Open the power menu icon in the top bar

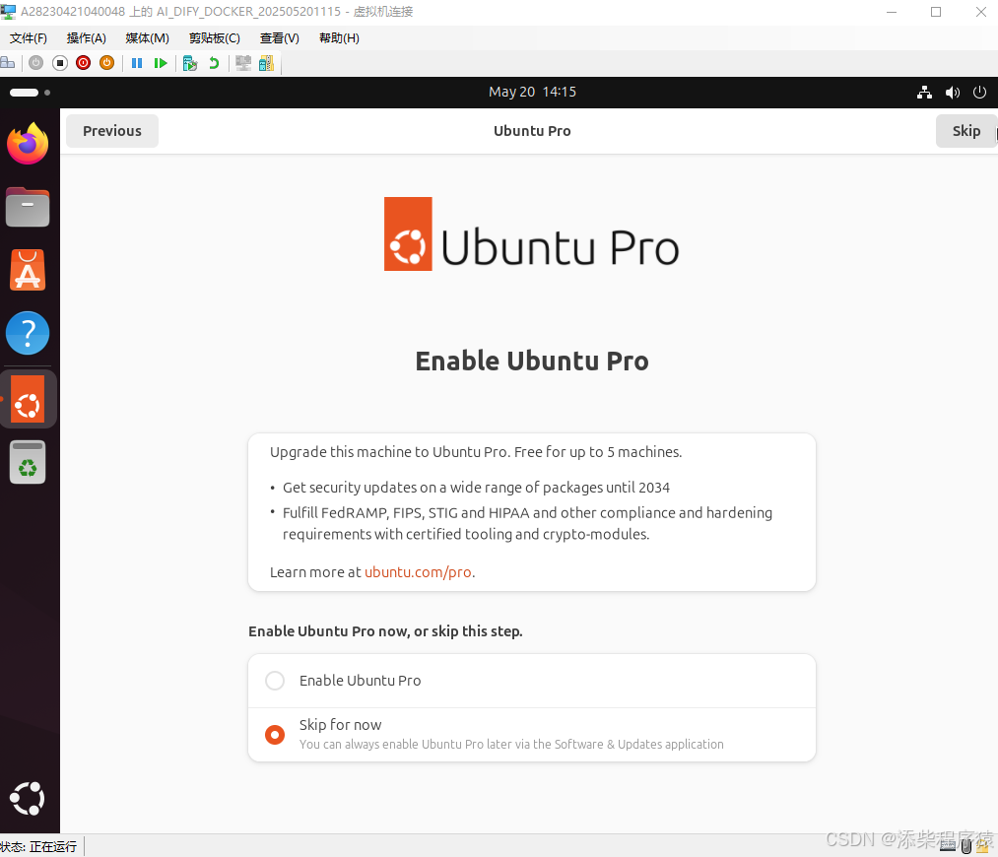point(979,93)
